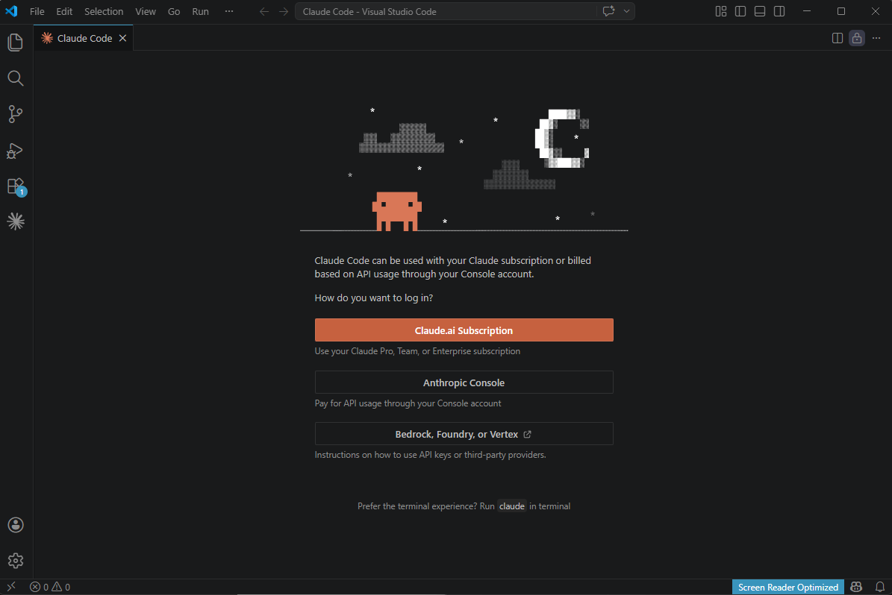The image size is (892, 595).
Task: Open the Copilot status icon in the status bar
Action: (x=856, y=587)
